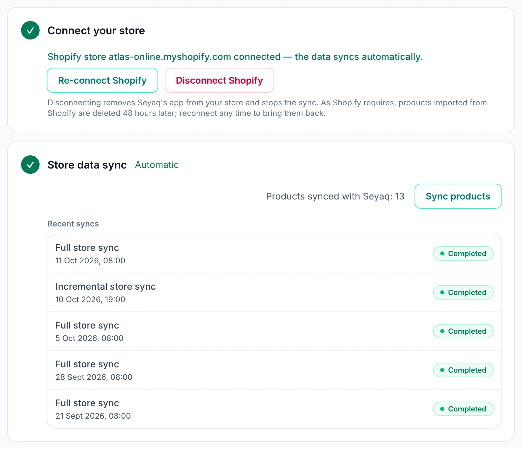Click the Completed badge for the 11 Oct 2026 sync
The width and height of the screenshot is (522, 449).
(463, 253)
